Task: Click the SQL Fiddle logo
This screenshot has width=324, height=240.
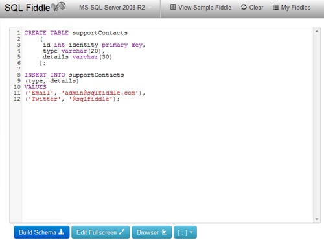Action: (x=35, y=7)
